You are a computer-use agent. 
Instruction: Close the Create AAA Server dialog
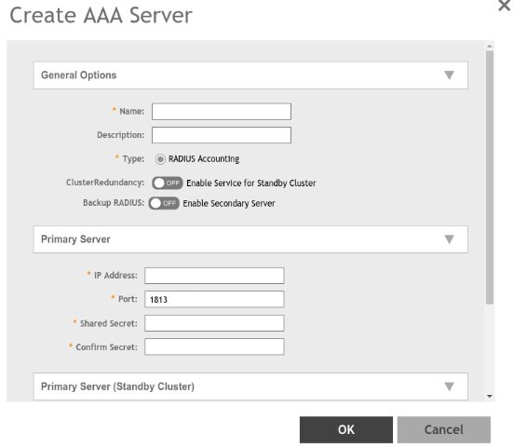(x=505, y=6)
